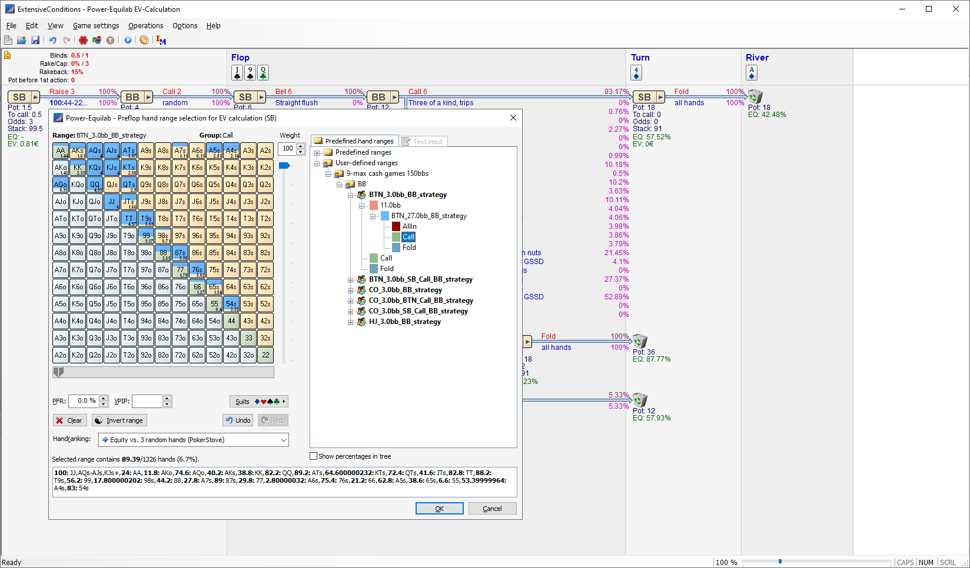Click the save floppy disk icon
This screenshot has width=970, height=568.
[x=35, y=40]
